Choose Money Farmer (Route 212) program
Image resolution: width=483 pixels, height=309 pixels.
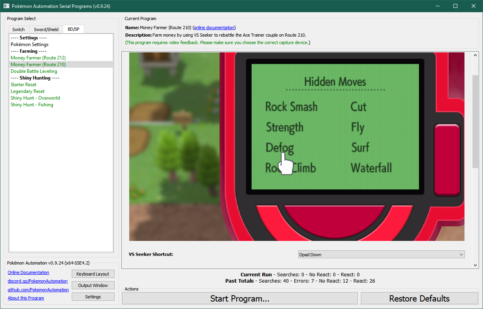(x=38, y=58)
